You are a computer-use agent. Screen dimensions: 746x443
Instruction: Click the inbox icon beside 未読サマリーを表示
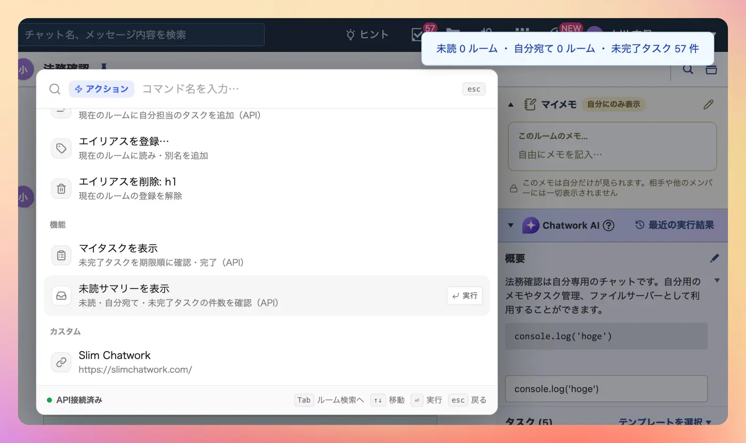coord(61,296)
